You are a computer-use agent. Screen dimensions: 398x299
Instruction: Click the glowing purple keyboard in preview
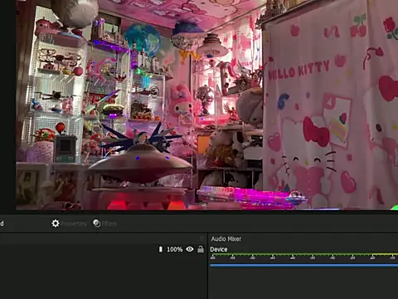(251, 197)
